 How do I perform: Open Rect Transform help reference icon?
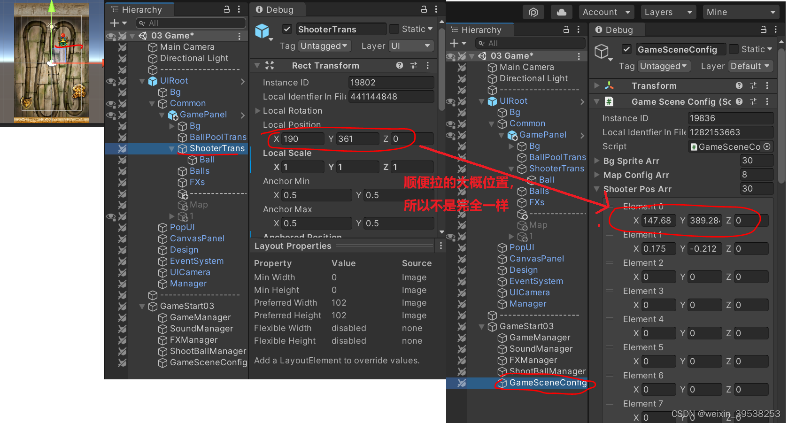400,65
